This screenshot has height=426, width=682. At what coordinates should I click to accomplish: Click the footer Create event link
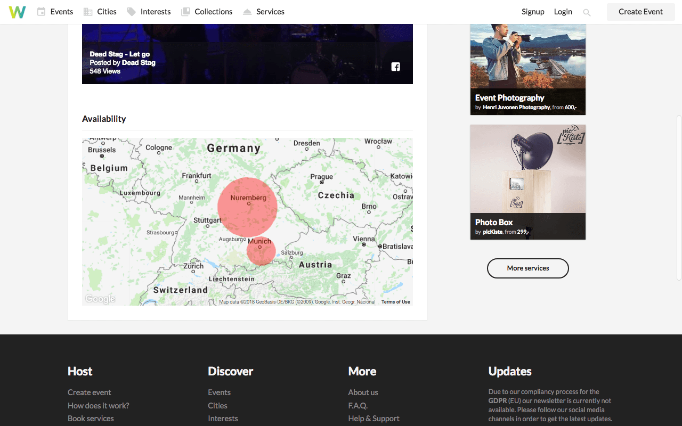click(90, 392)
